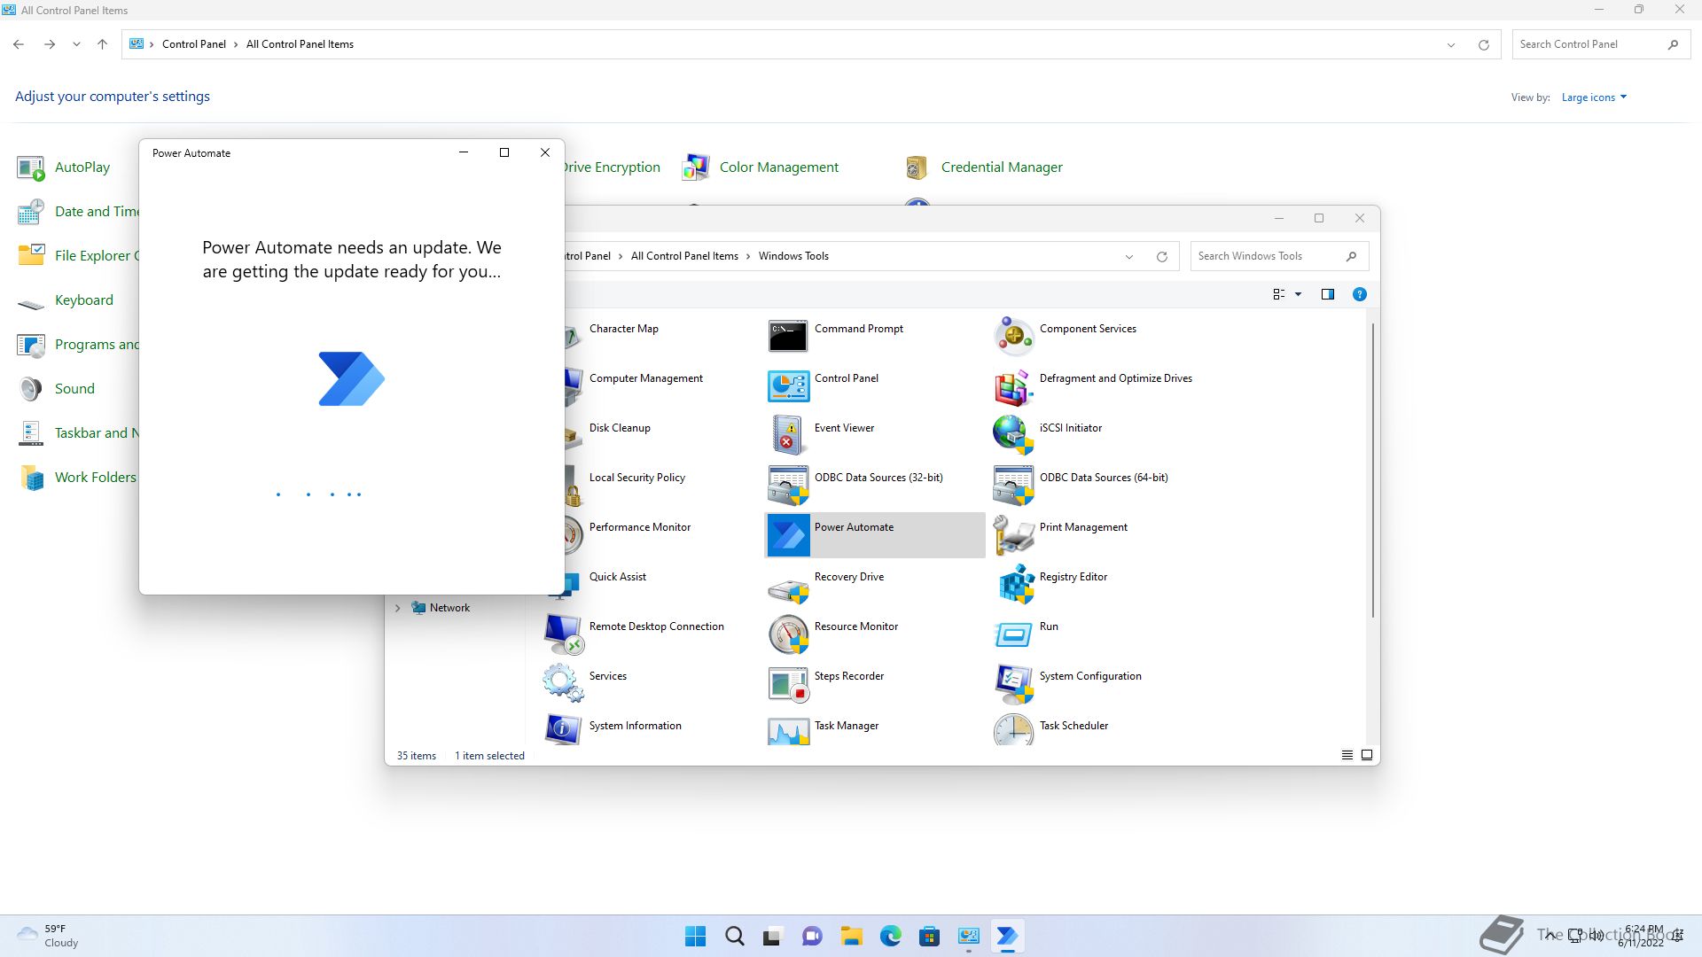Open the Command Prompt icon in Windows Tools

coord(788,336)
